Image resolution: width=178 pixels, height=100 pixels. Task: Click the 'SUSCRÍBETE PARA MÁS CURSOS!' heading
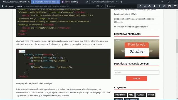click(x=132, y=64)
